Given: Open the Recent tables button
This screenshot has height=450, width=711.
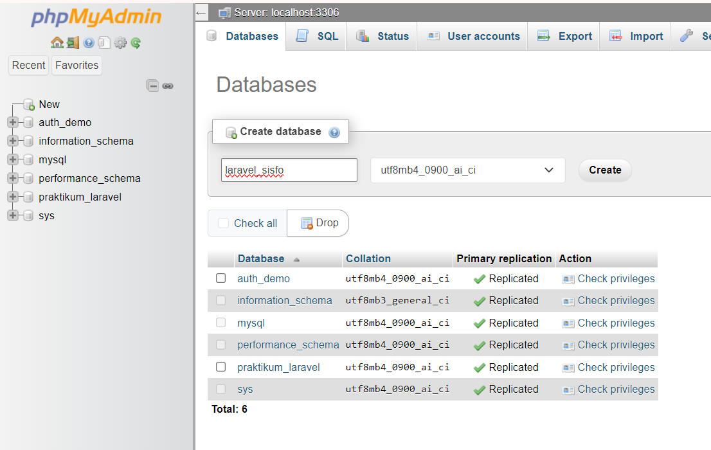Looking at the screenshot, I should coord(28,66).
